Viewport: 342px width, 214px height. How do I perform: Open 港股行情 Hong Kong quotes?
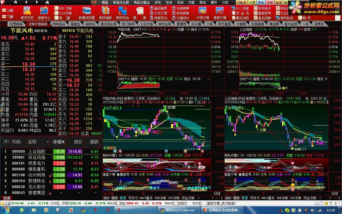tap(220, 13)
